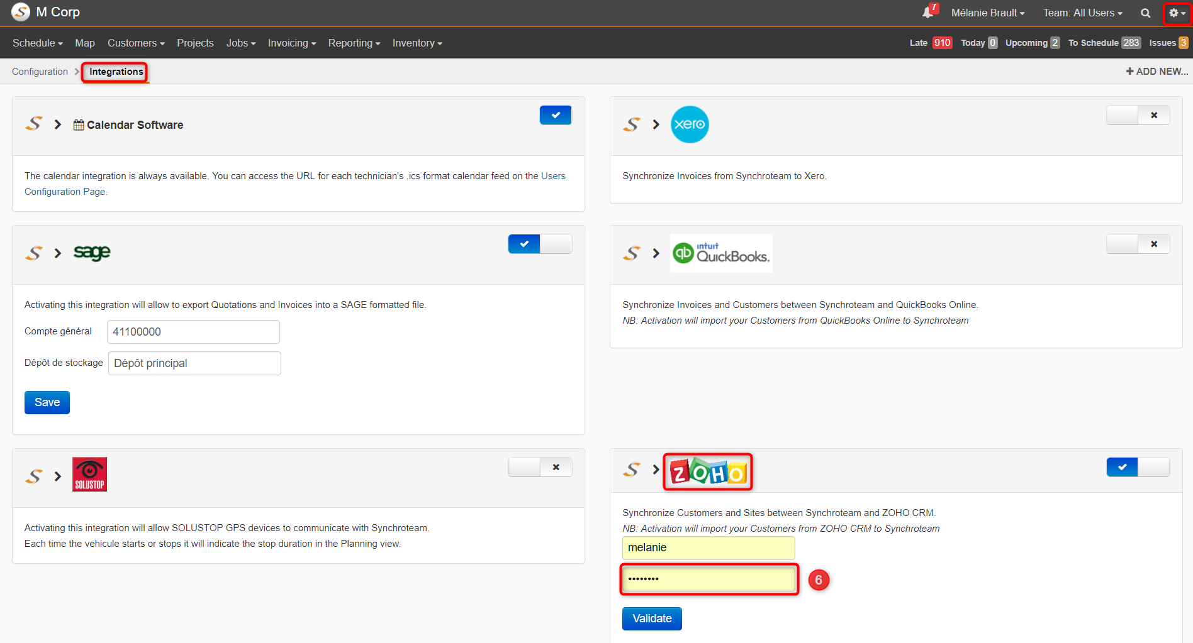Open the Invoicing dropdown
The height and width of the screenshot is (643, 1193).
pos(292,43)
